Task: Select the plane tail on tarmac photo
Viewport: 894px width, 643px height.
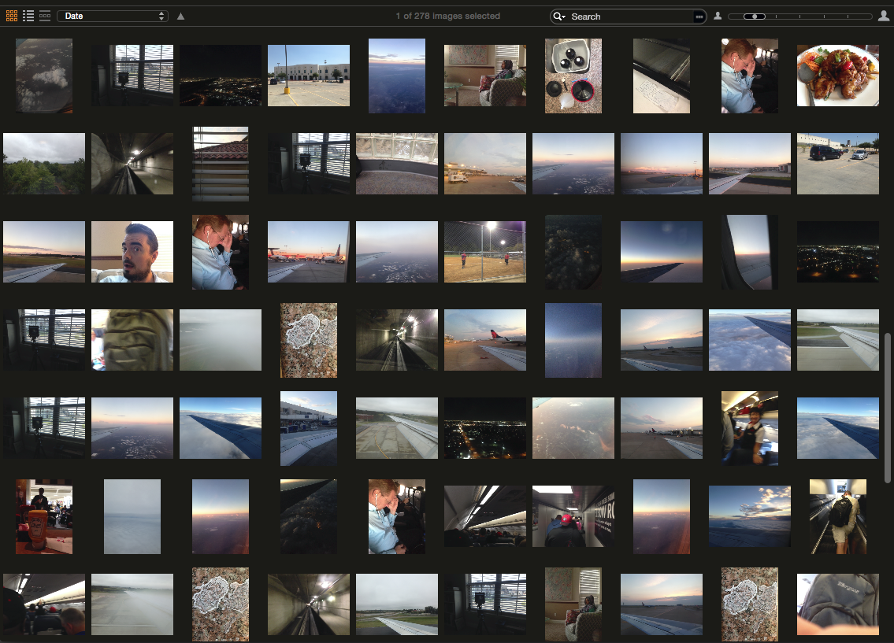Action: 485,340
